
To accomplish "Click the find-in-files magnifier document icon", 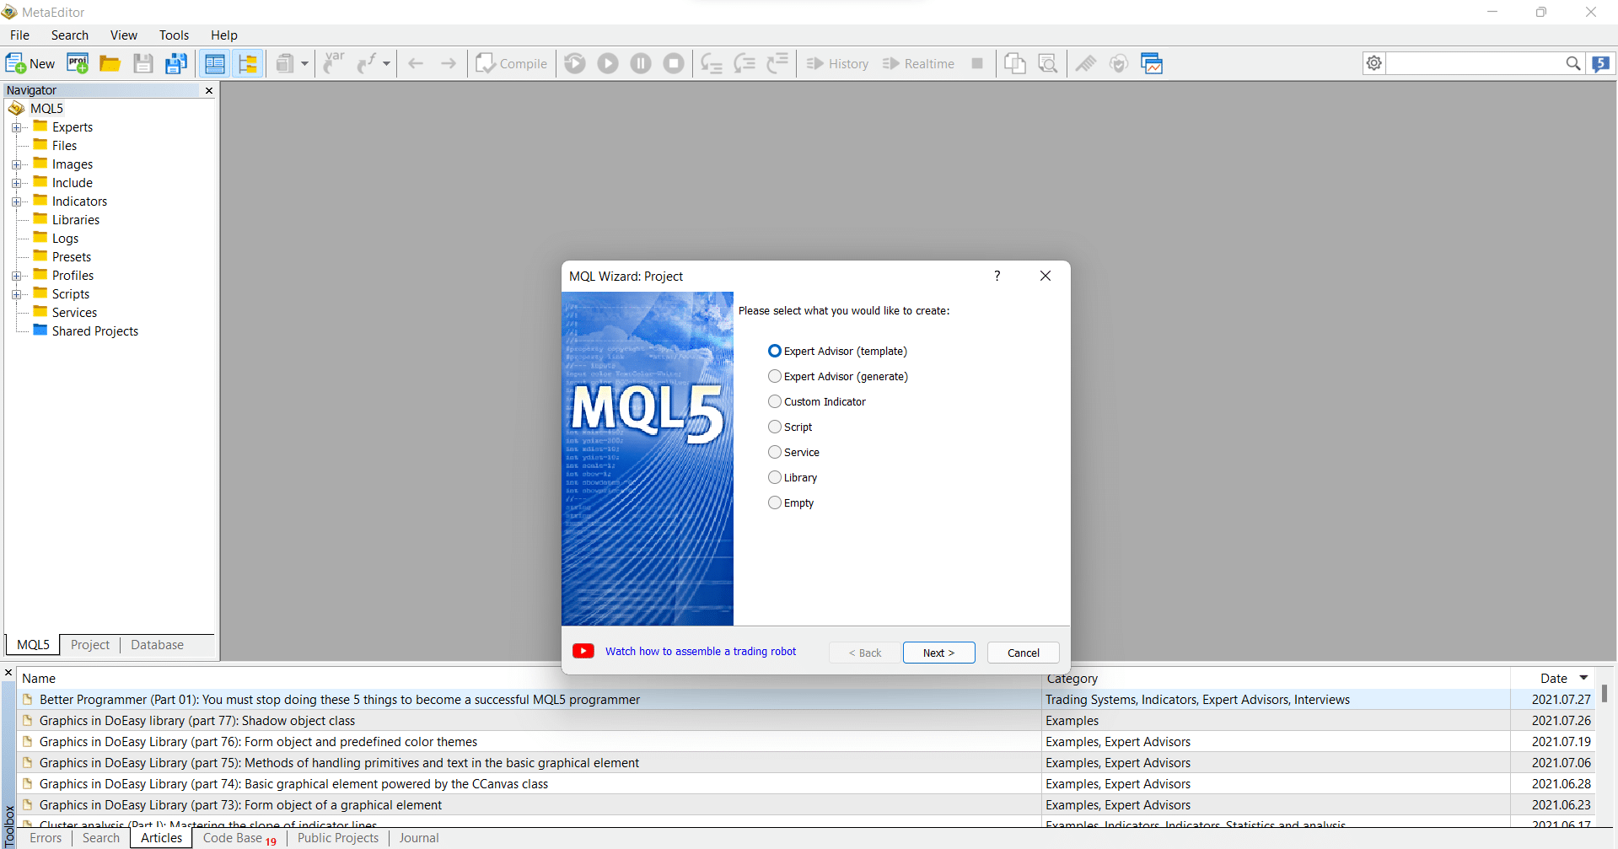I will [x=1048, y=63].
